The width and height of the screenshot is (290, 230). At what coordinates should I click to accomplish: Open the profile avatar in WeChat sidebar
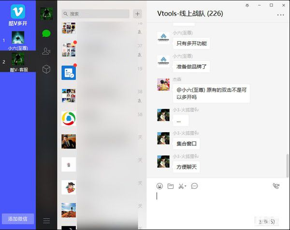pos(46,14)
